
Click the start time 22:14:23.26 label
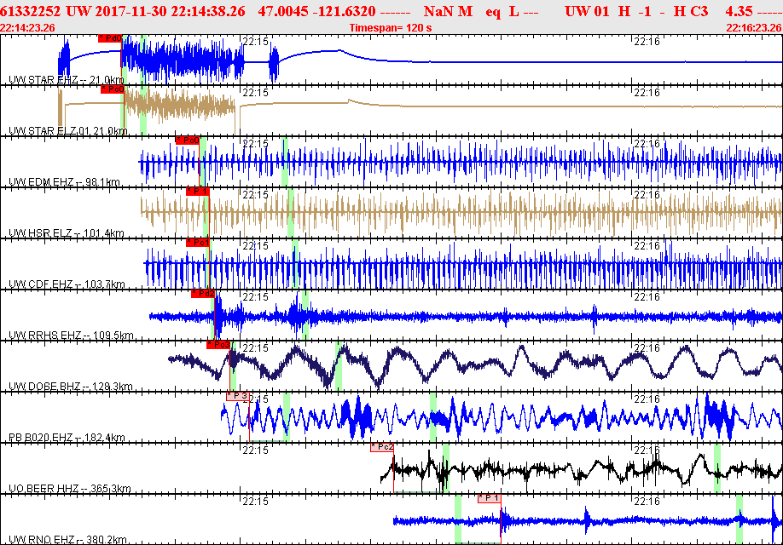tap(28, 27)
